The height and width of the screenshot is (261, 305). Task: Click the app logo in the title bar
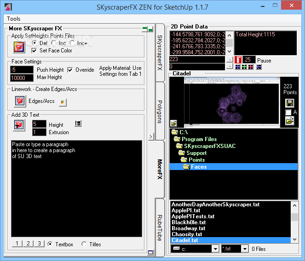8,7
